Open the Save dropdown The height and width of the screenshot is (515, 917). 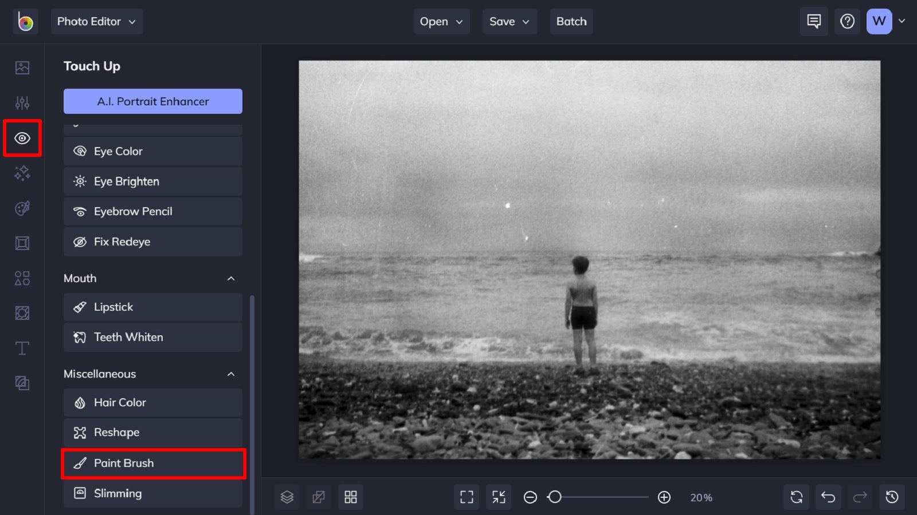tap(509, 21)
